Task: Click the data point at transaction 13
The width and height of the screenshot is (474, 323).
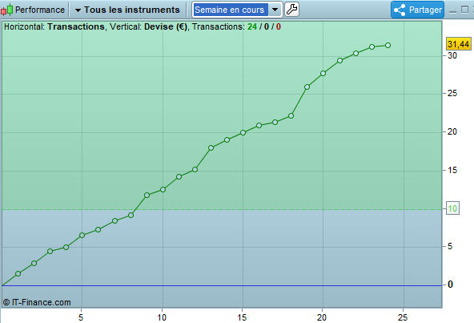Action: pos(211,148)
